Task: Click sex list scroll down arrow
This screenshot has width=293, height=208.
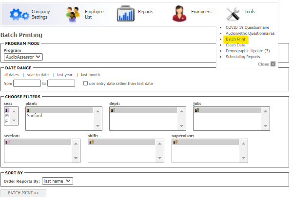Action: pos(14,121)
